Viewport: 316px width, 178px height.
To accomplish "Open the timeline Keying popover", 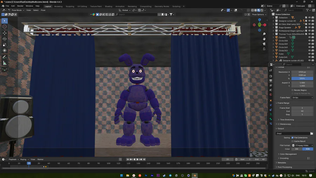I will 24,159.
